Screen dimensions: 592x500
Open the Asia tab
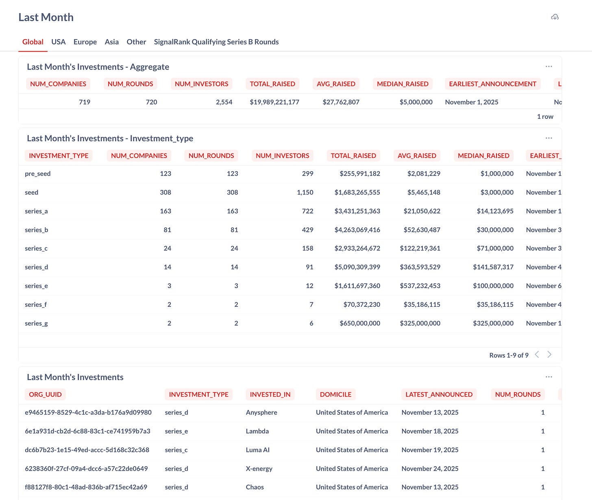[x=111, y=42]
